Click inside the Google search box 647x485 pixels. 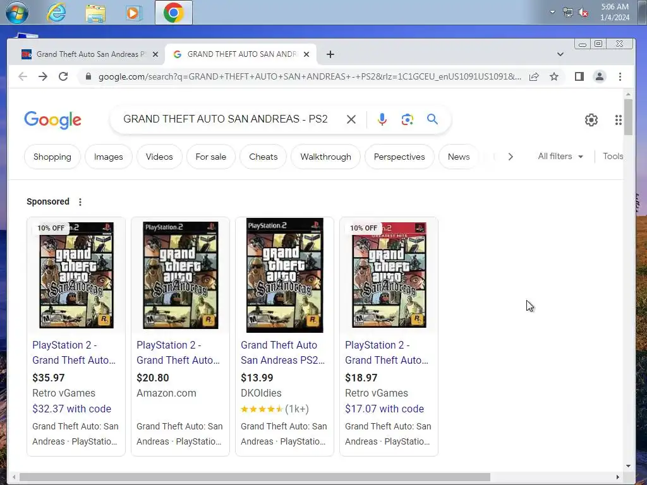226,119
